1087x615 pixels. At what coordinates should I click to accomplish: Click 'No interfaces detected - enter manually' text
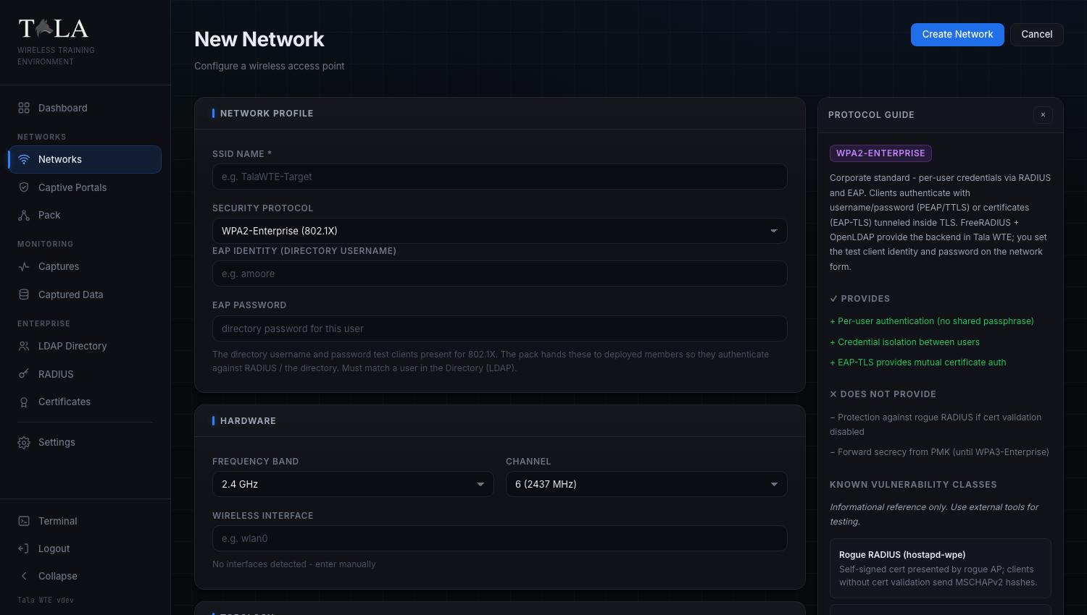click(x=294, y=564)
